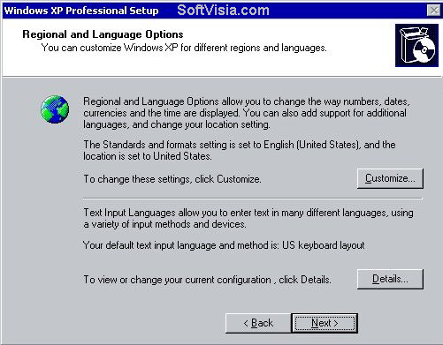Open Details for text input languages
This screenshot has height=345, width=443.
pyautogui.click(x=390, y=279)
